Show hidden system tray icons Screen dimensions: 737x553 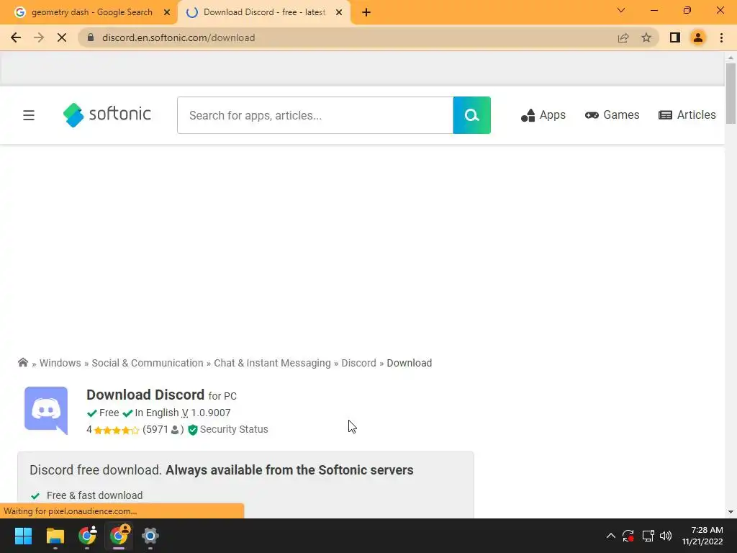610,536
